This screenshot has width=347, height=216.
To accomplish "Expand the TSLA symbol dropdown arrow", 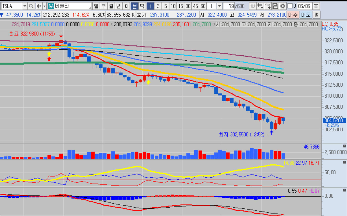I will (x=25, y=6).
